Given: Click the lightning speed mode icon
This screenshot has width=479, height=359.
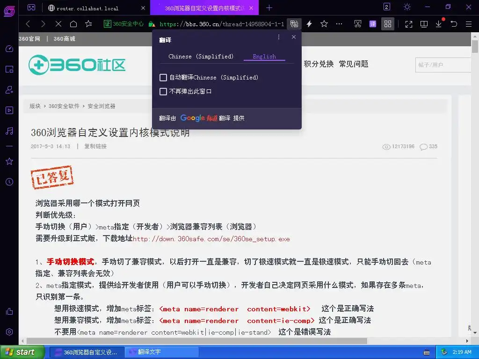Looking at the screenshot, I should (x=309, y=24).
